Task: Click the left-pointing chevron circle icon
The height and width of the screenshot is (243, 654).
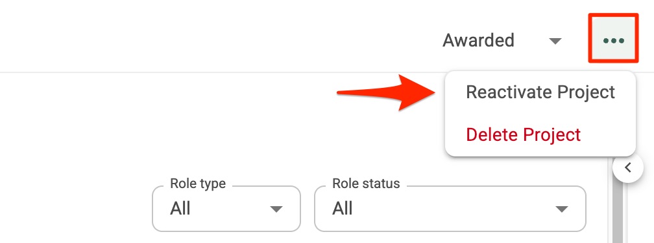Action: [628, 168]
